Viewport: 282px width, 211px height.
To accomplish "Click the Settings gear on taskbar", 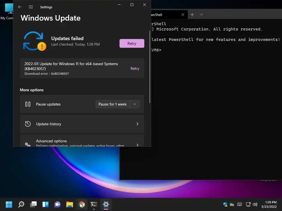I will [106, 204].
